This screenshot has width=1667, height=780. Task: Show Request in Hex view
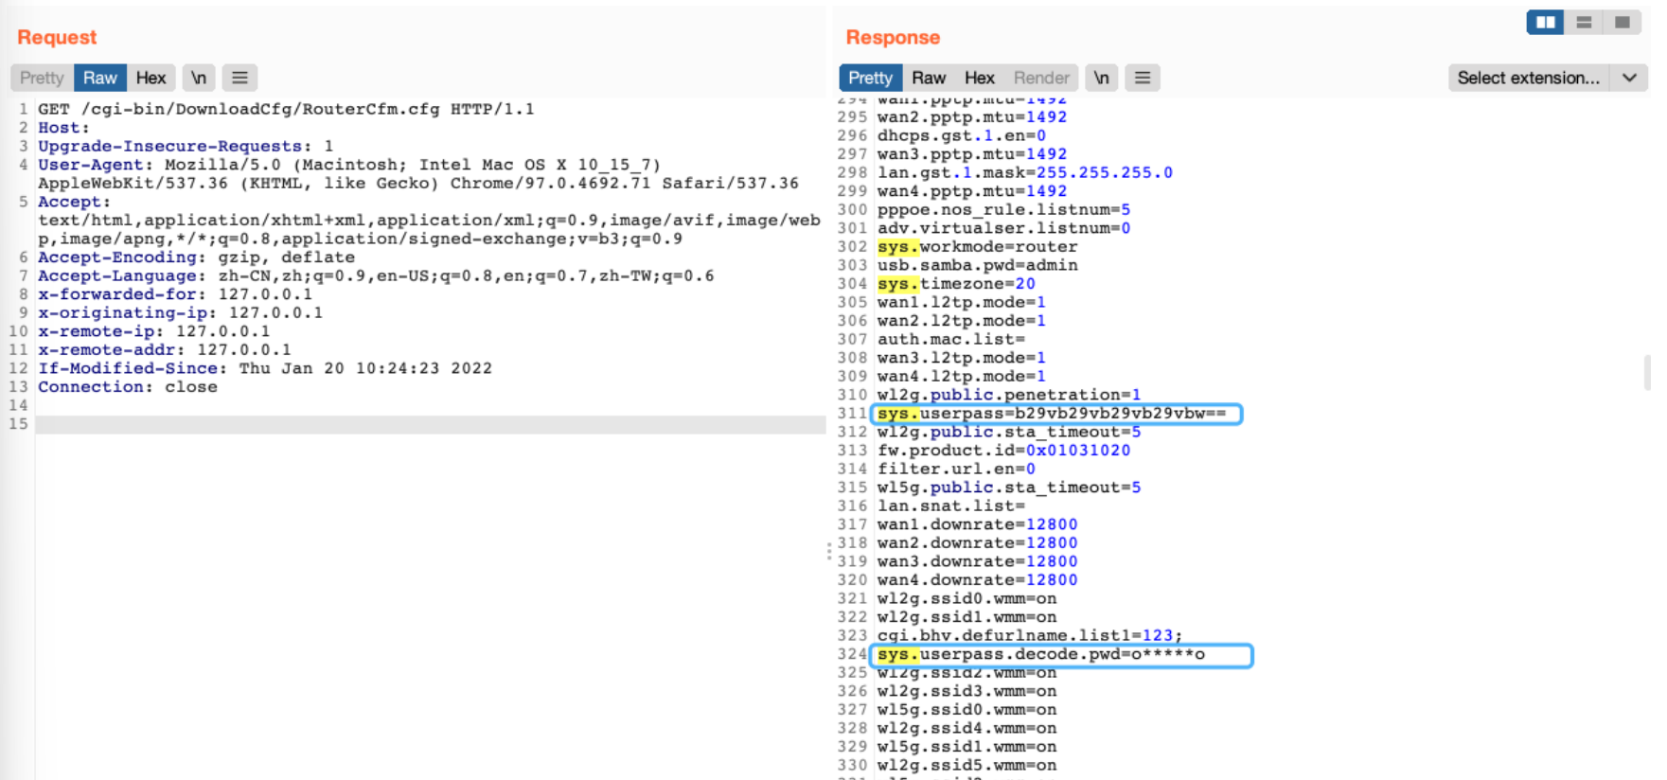click(151, 78)
